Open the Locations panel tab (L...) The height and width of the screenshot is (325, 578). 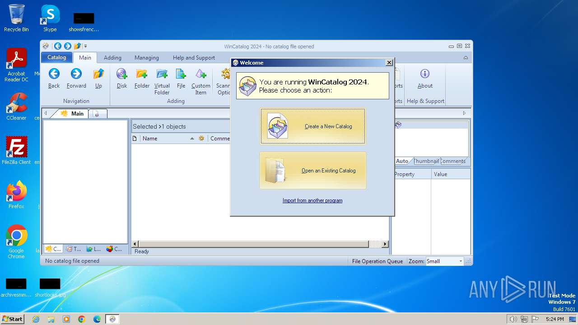click(x=94, y=249)
